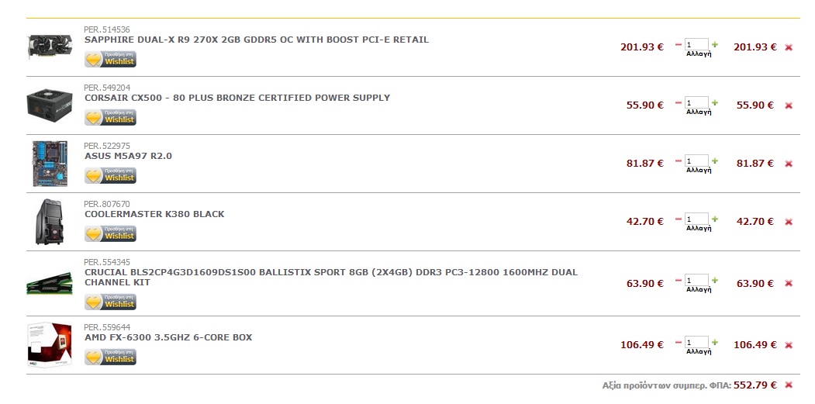Add AMD FX-6300 to Wishlist
The image size is (815, 404).
[x=110, y=357]
